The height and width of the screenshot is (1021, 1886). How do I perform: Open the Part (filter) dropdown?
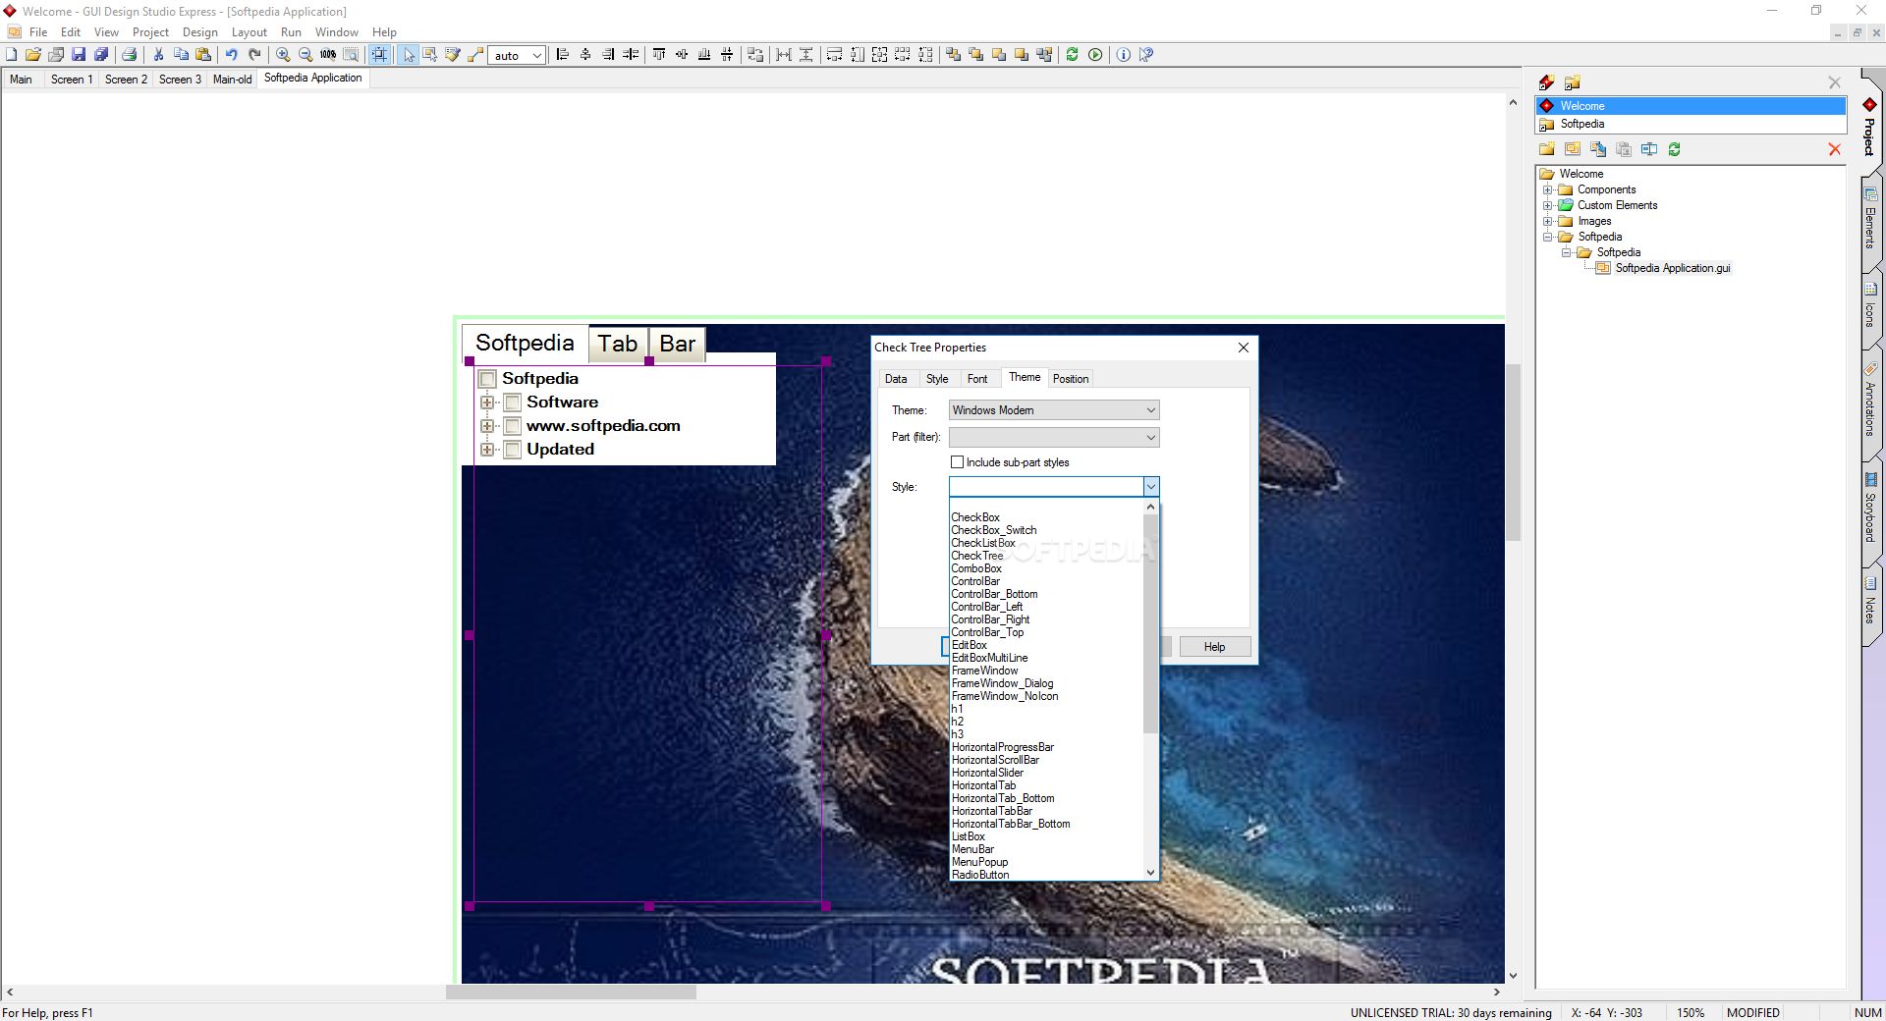coord(1053,438)
